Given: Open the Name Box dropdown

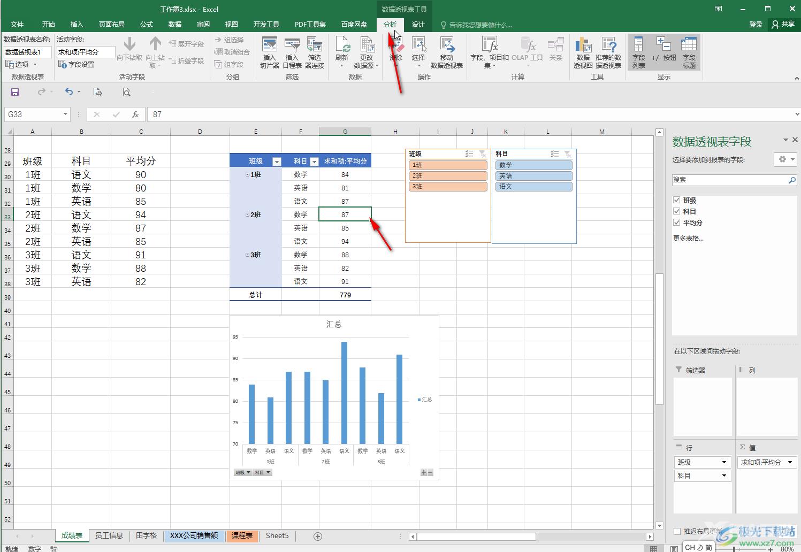Looking at the screenshot, I should point(65,114).
